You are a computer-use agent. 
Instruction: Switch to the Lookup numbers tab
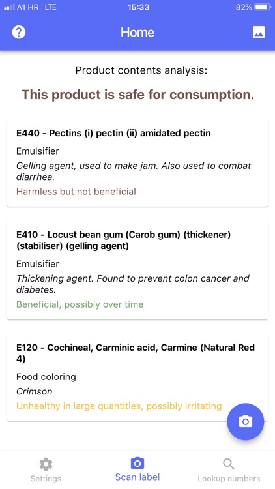[229, 470]
